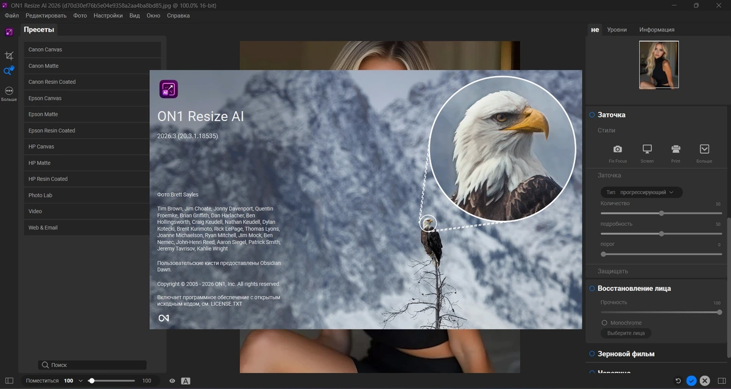Select the Zoom magnifier tool

tap(9, 71)
